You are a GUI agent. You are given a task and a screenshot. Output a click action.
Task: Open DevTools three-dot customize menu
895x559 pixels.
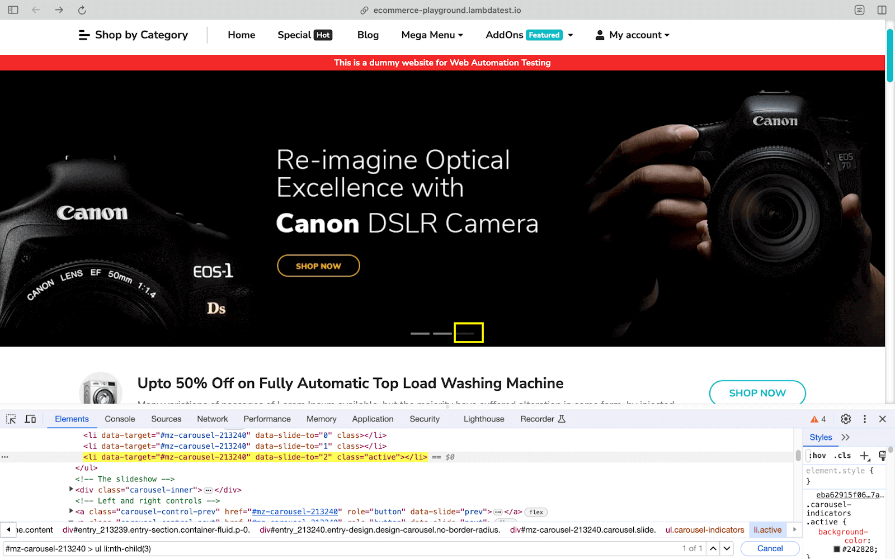[864, 419]
